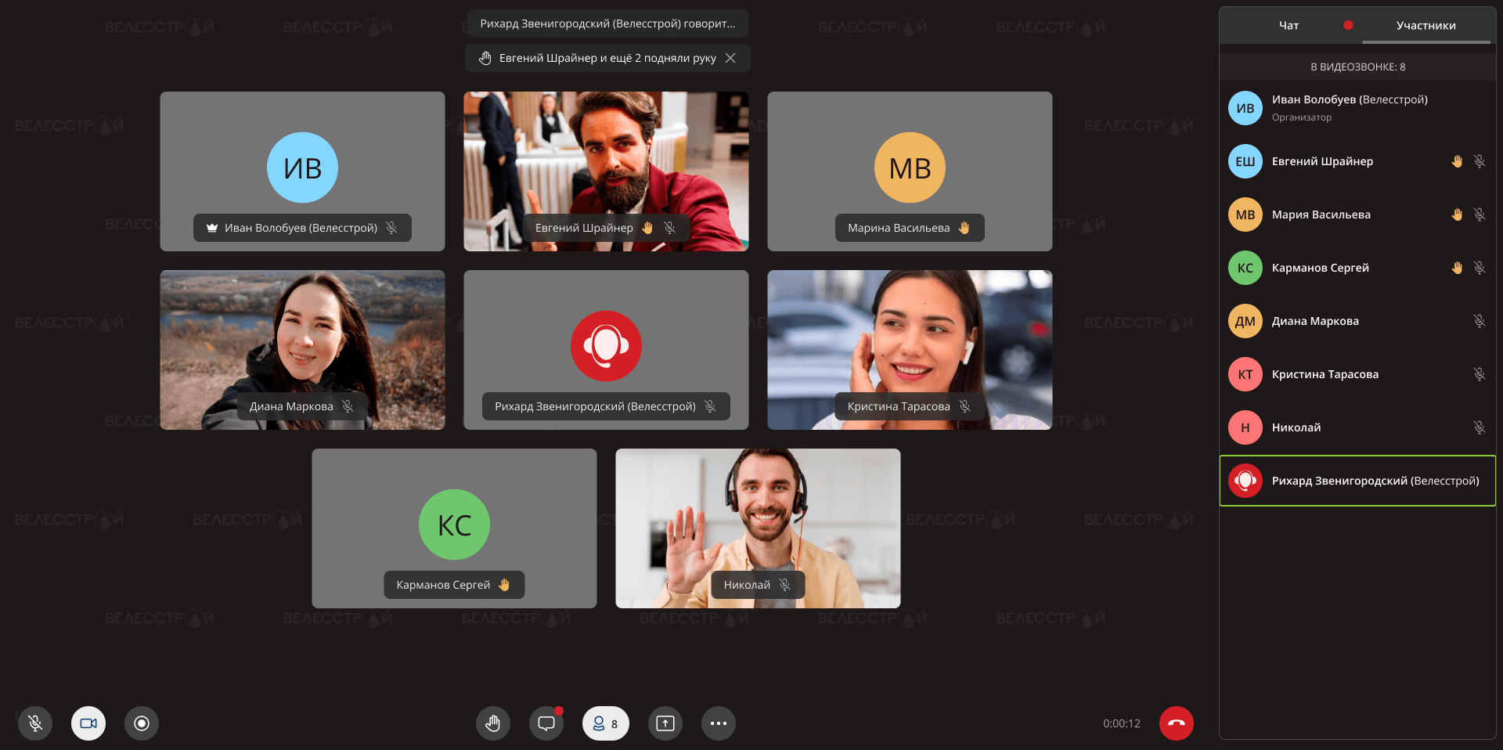Click muted mic icon for Николай in list
Screen dimensions: 1503x750
pos(1480,427)
